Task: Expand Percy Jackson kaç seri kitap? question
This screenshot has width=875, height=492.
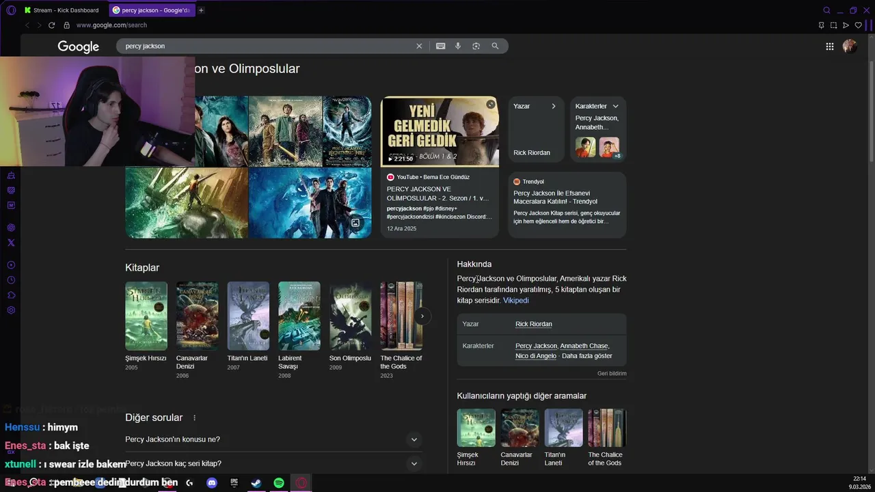Action: pos(273,463)
